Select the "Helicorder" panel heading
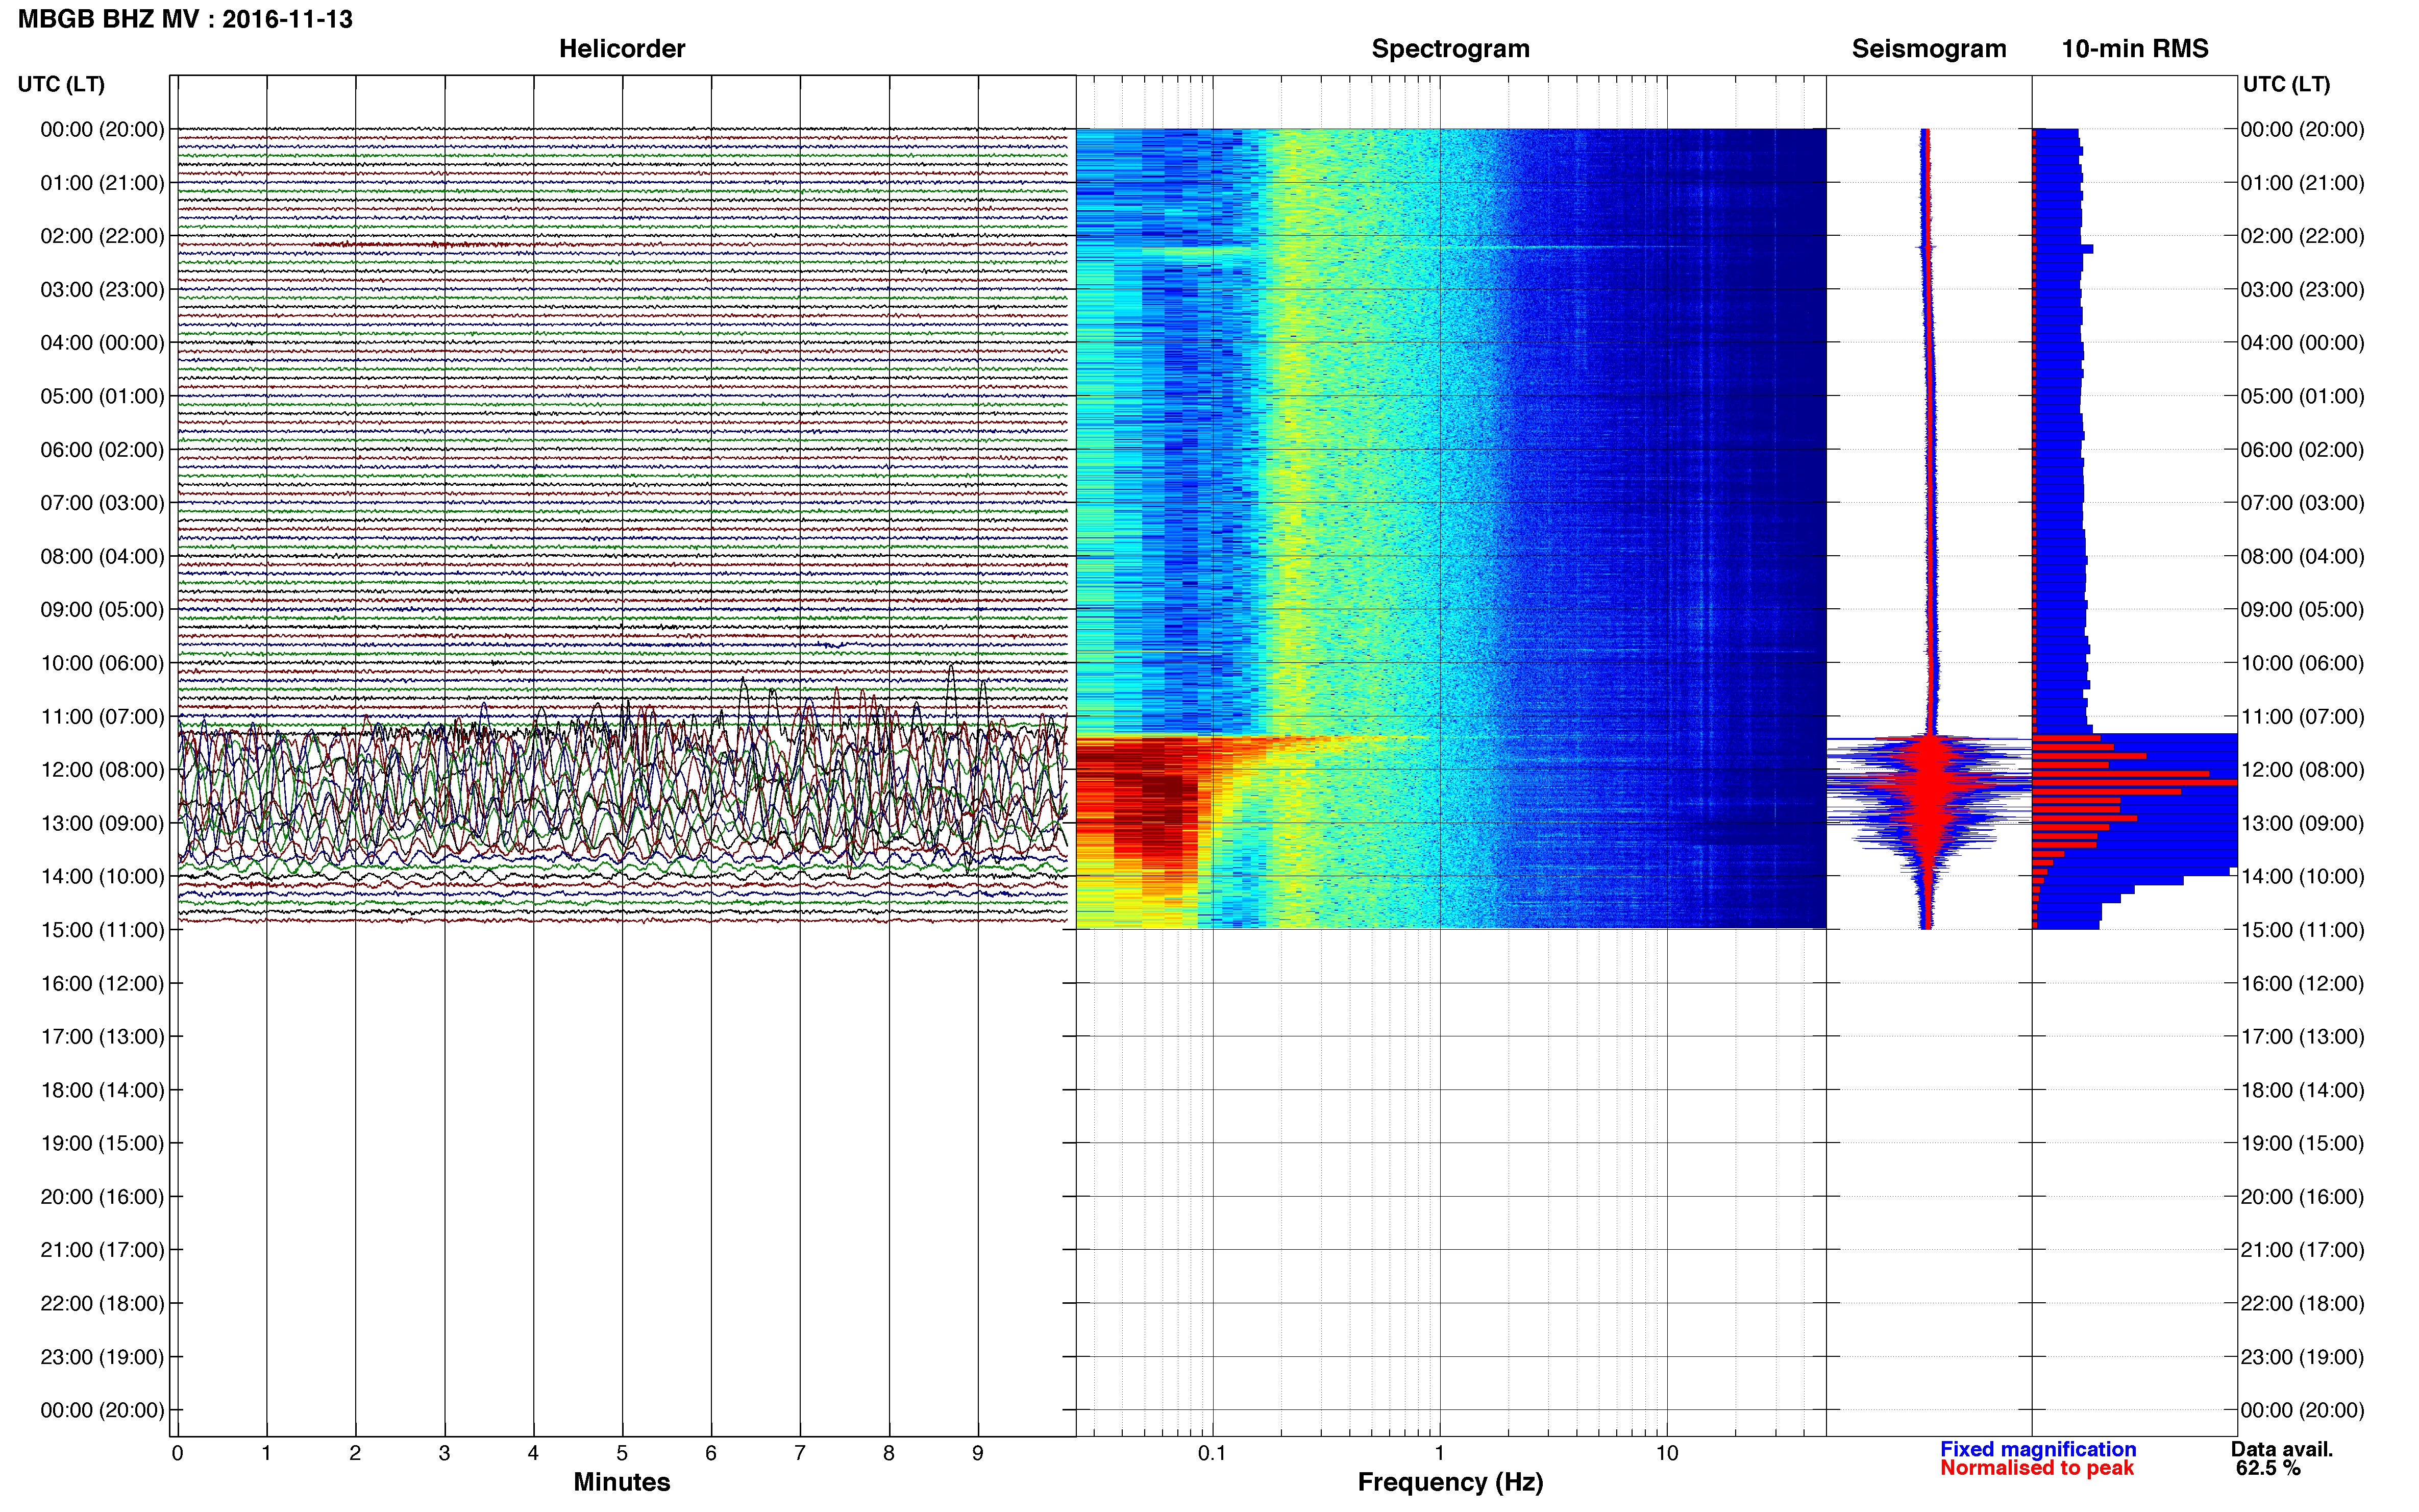2419x1512 pixels. pos(622,49)
